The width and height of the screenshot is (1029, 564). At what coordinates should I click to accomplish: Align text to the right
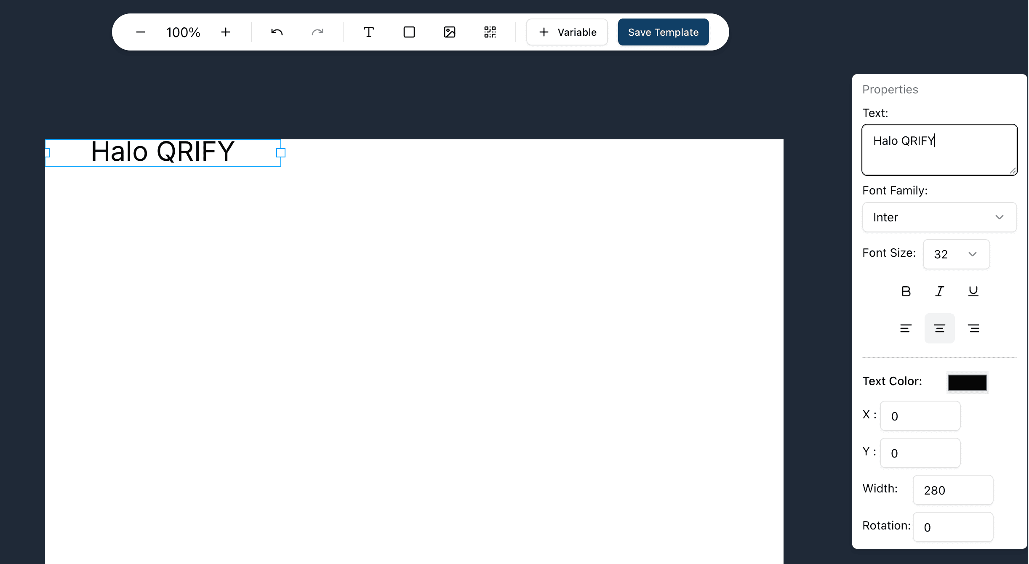[973, 328]
